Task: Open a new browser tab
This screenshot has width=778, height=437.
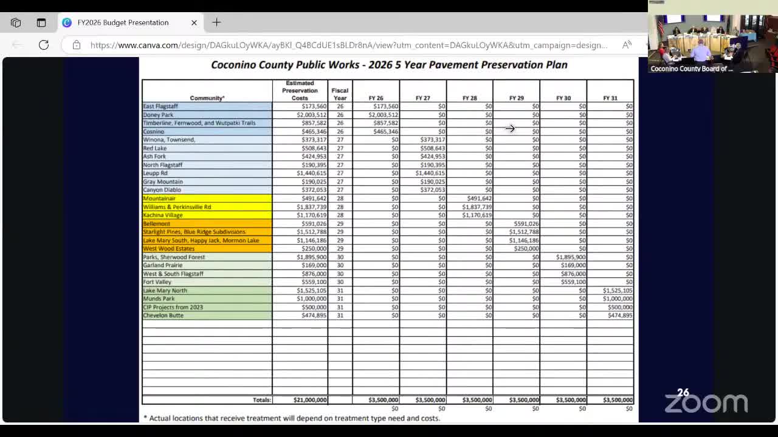Action: (x=216, y=22)
